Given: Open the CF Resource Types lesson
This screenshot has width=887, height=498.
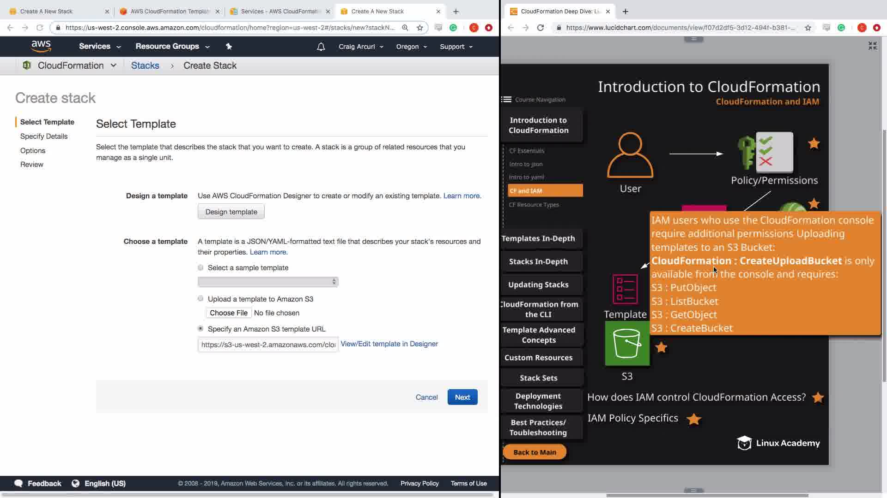Looking at the screenshot, I should click(534, 204).
